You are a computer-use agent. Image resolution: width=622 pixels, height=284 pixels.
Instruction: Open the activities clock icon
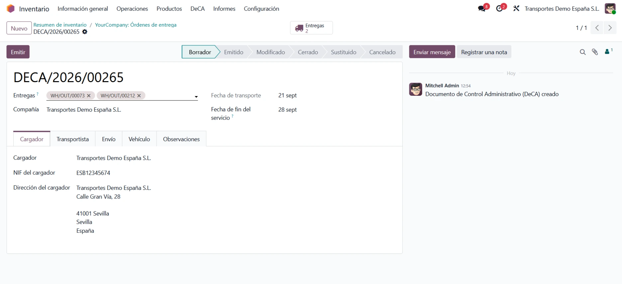[x=499, y=9]
